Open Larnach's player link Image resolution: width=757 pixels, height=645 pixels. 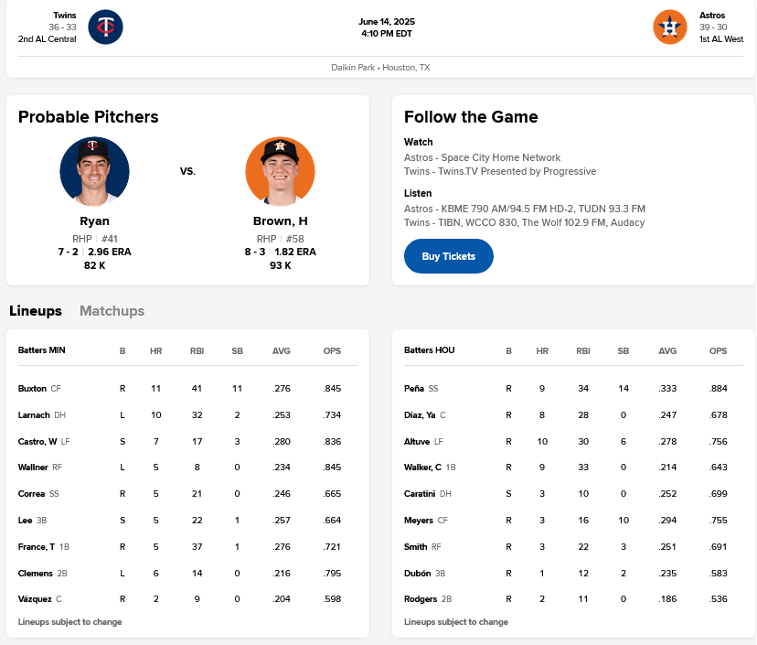coord(34,415)
